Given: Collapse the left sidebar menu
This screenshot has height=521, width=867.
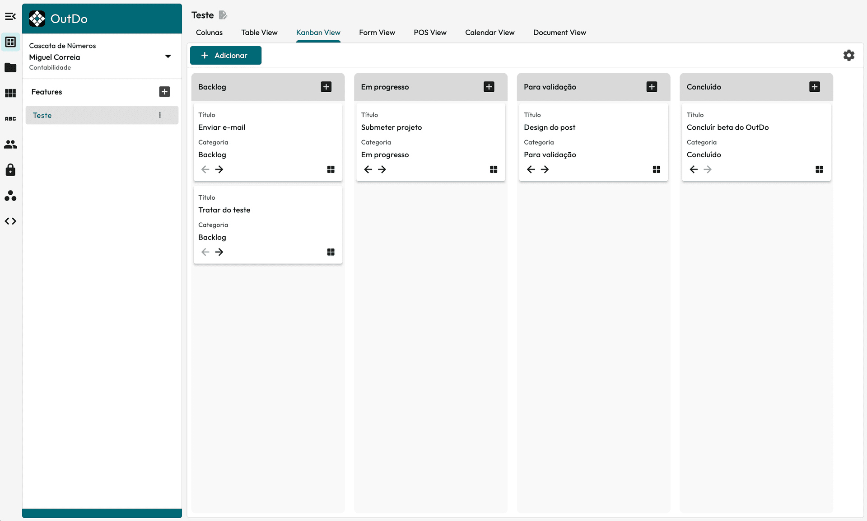Looking at the screenshot, I should click(10, 17).
